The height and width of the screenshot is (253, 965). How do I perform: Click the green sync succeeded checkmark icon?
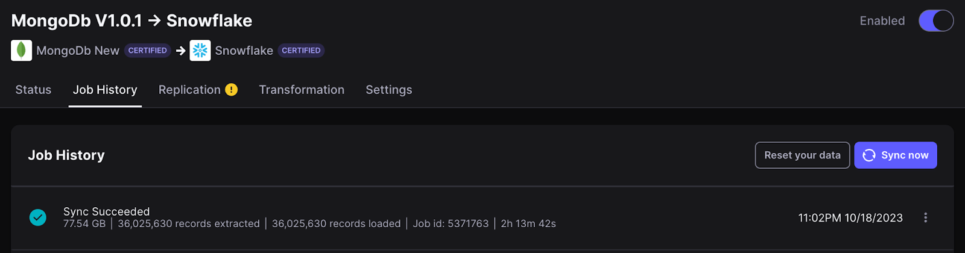click(x=38, y=217)
